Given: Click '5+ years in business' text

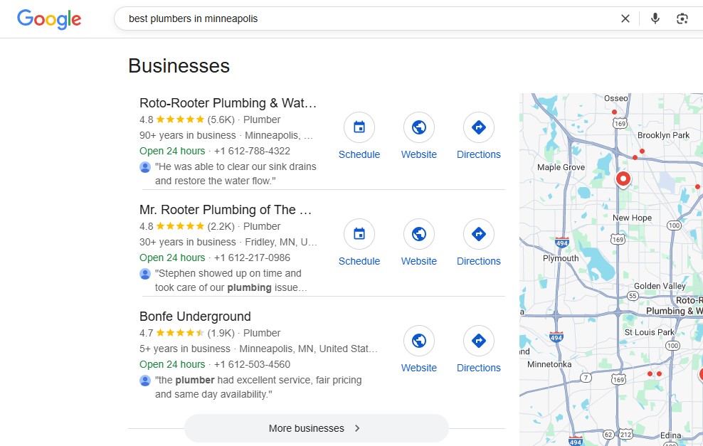Looking at the screenshot, I should click(x=185, y=349).
